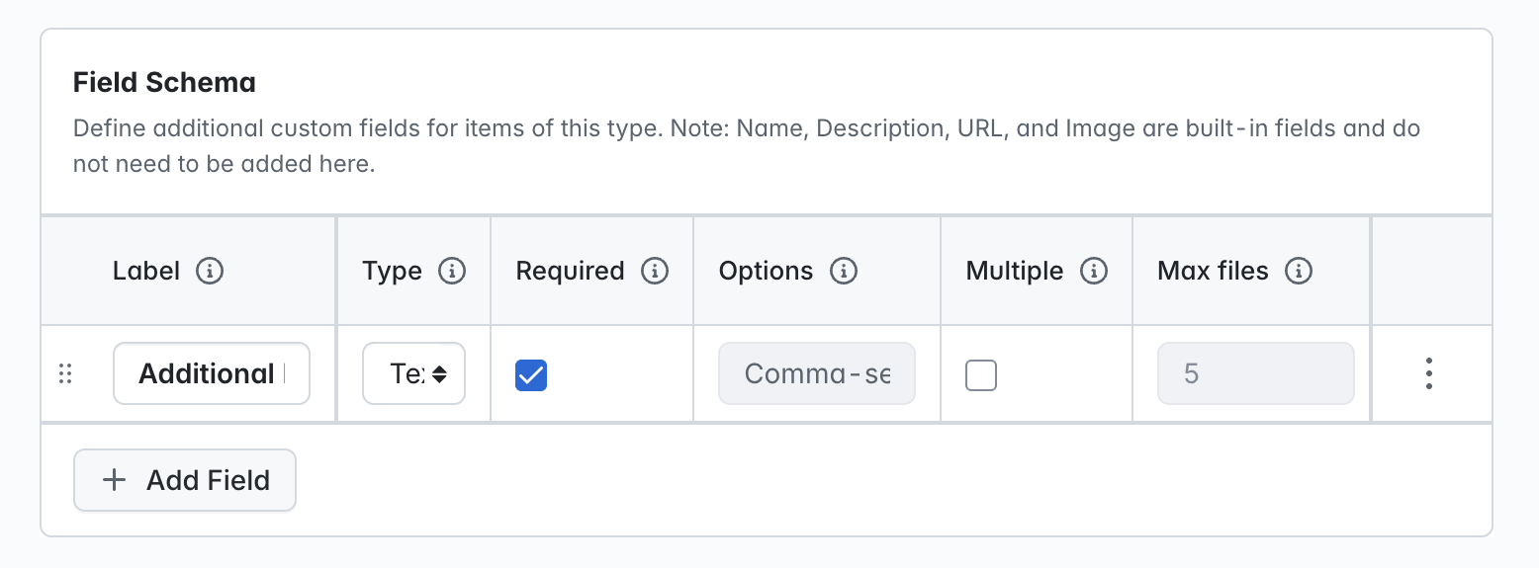Click the Max files number field
1539x568 pixels.
coord(1256,373)
